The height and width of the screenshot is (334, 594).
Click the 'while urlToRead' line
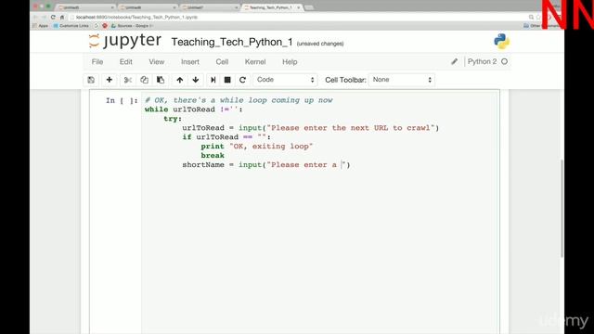pos(194,109)
